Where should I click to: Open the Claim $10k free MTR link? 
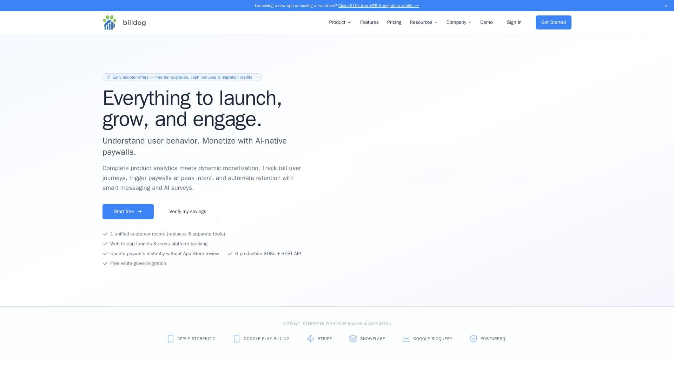click(378, 6)
